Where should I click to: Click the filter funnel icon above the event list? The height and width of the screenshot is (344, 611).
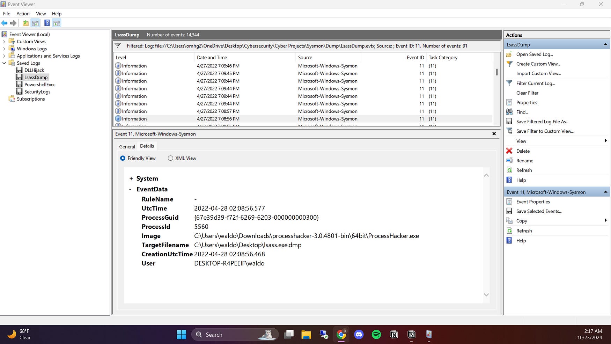pos(118,46)
